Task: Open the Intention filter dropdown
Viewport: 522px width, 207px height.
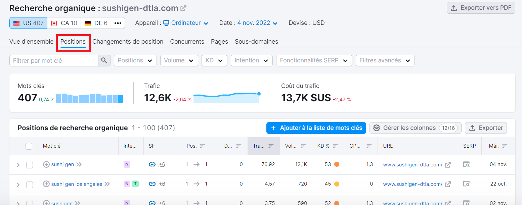Action: pos(252,60)
